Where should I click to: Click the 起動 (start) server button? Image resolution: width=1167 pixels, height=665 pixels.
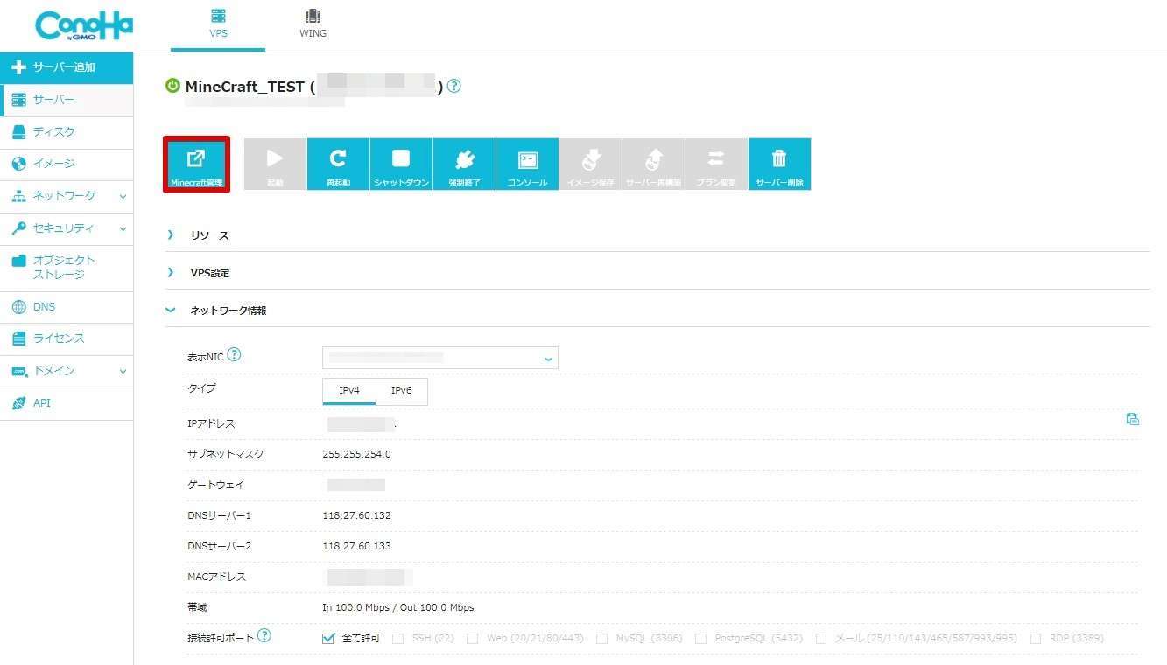click(x=275, y=164)
